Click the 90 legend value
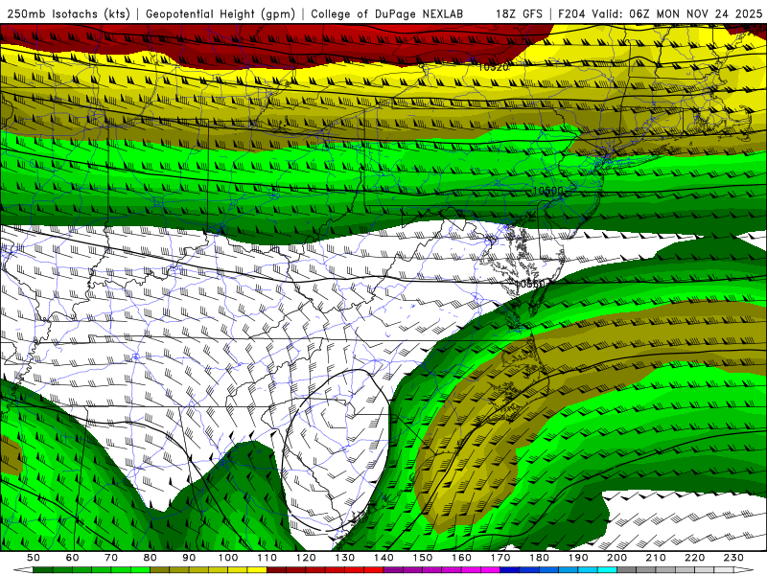The height and width of the screenshot is (575, 767). [x=189, y=558]
